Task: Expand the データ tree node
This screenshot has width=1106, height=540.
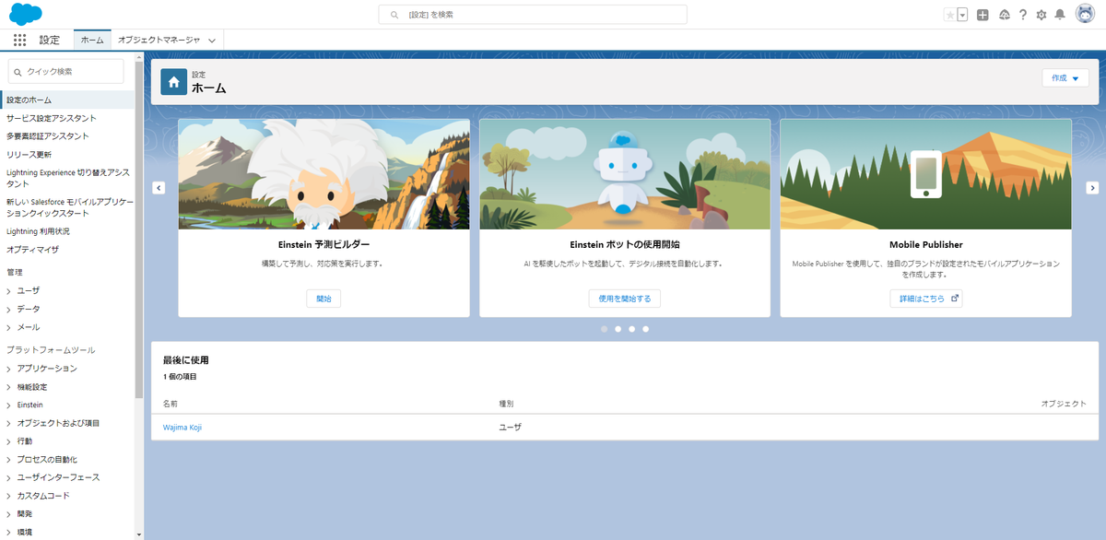Action: coord(9,309)
